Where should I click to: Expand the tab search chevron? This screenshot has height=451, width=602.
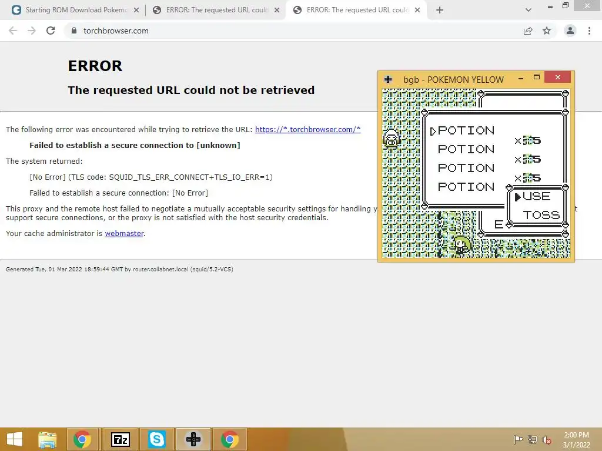pyautogui.click(x=529, y=10)
